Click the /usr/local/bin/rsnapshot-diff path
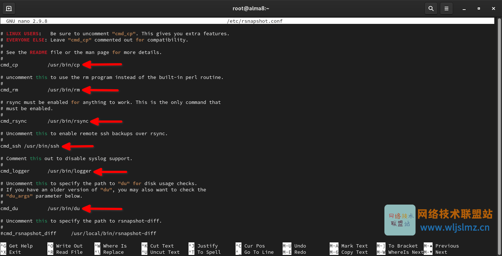The width and height of the screenshot is (502, 256). (x=114, y=234)
